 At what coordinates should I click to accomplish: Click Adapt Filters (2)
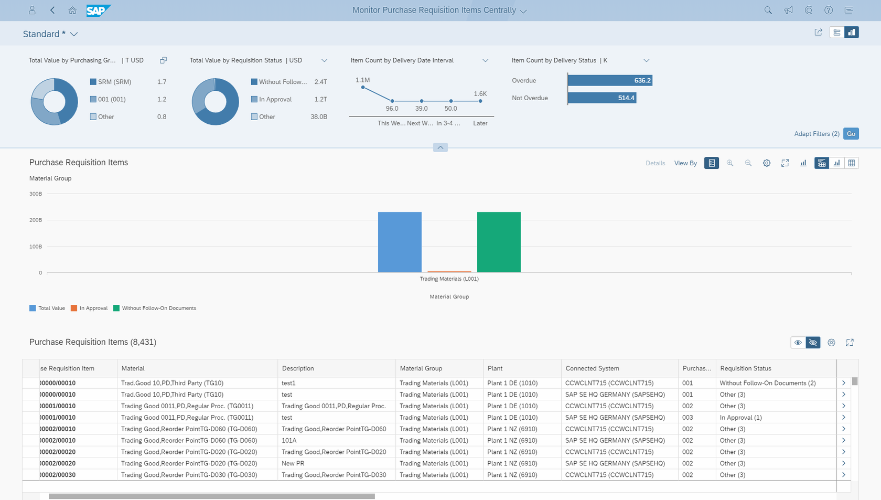pos(816,134)
